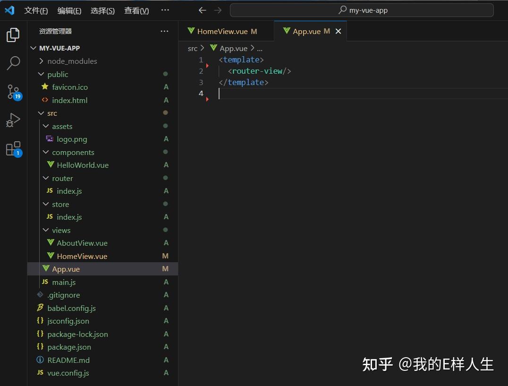Image resolution: width=508 pixels, height=386 pixels.
Task: Collapse the views folder
Action: tap(61, 230)
